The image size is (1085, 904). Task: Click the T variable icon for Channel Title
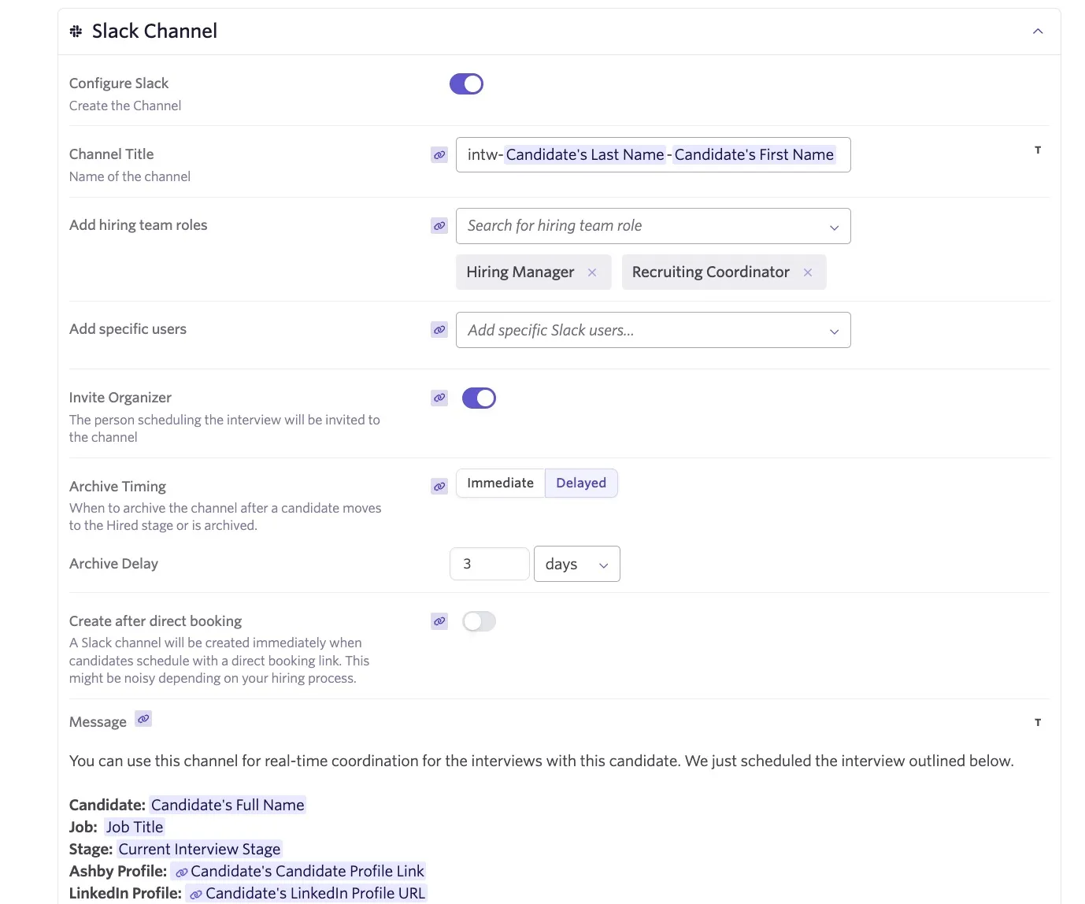pyautogui.click(x=1038, y=150)
